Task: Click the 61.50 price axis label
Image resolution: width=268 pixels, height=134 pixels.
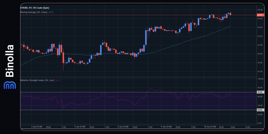Action: (260, 71)
